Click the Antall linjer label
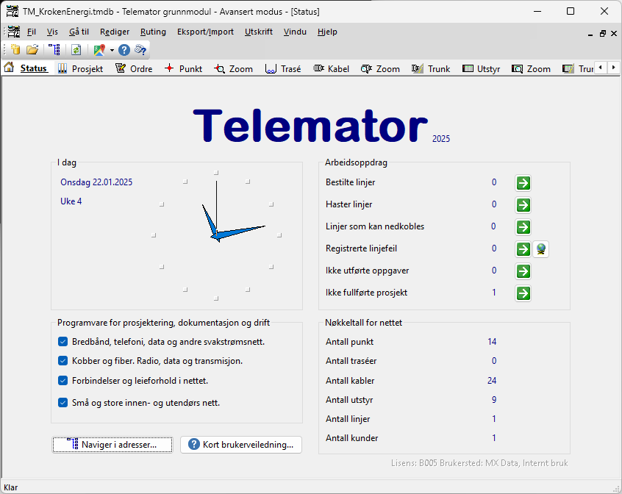Viewport: 622px width, 494px height. (x=348, y=419)
